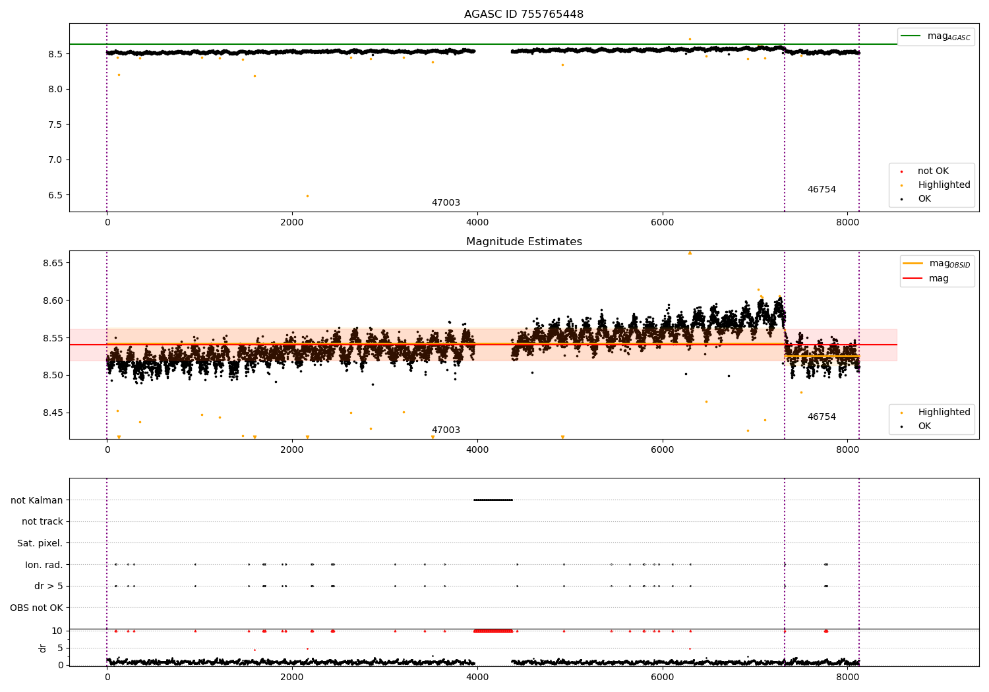The image size is (989, 692).
Task: Click the '8.65' y-tick in Magnitude Estimates
Action: pyautogui.click(x=53, y=263)
